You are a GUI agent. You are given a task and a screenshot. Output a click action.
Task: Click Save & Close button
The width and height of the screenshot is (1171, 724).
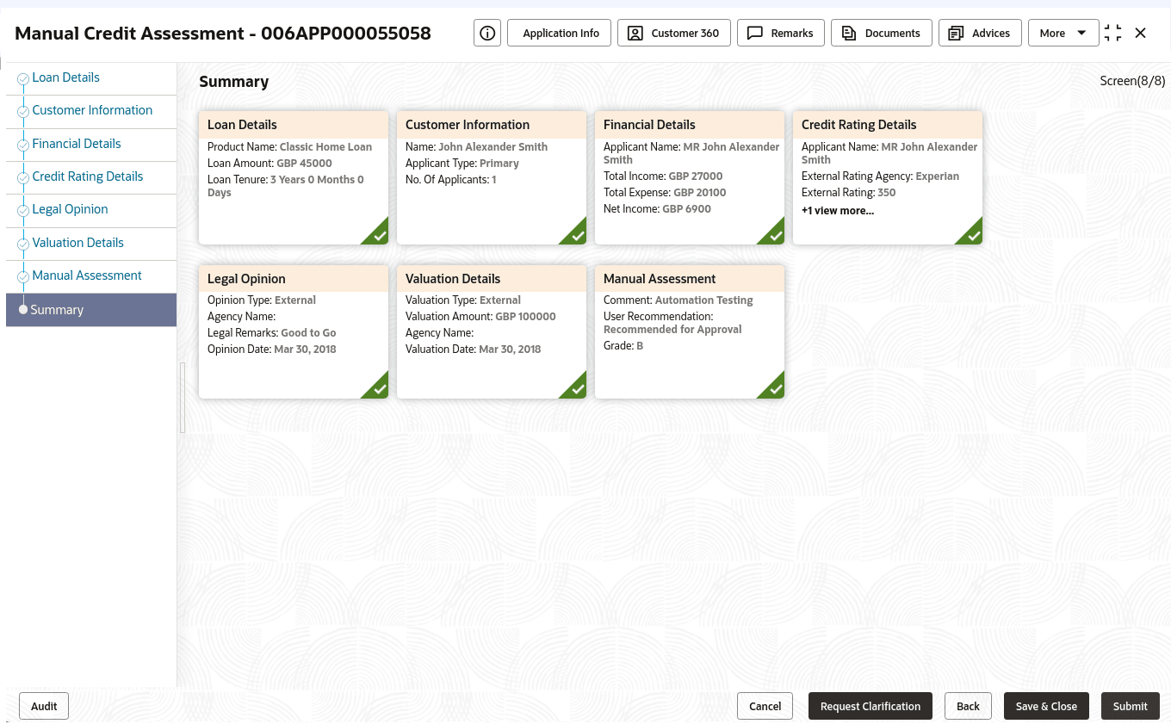click(x=1046, y=706)
